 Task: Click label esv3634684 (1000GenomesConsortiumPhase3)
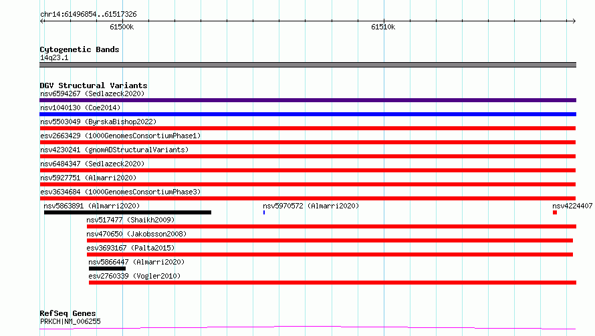[x=120, y=192]
